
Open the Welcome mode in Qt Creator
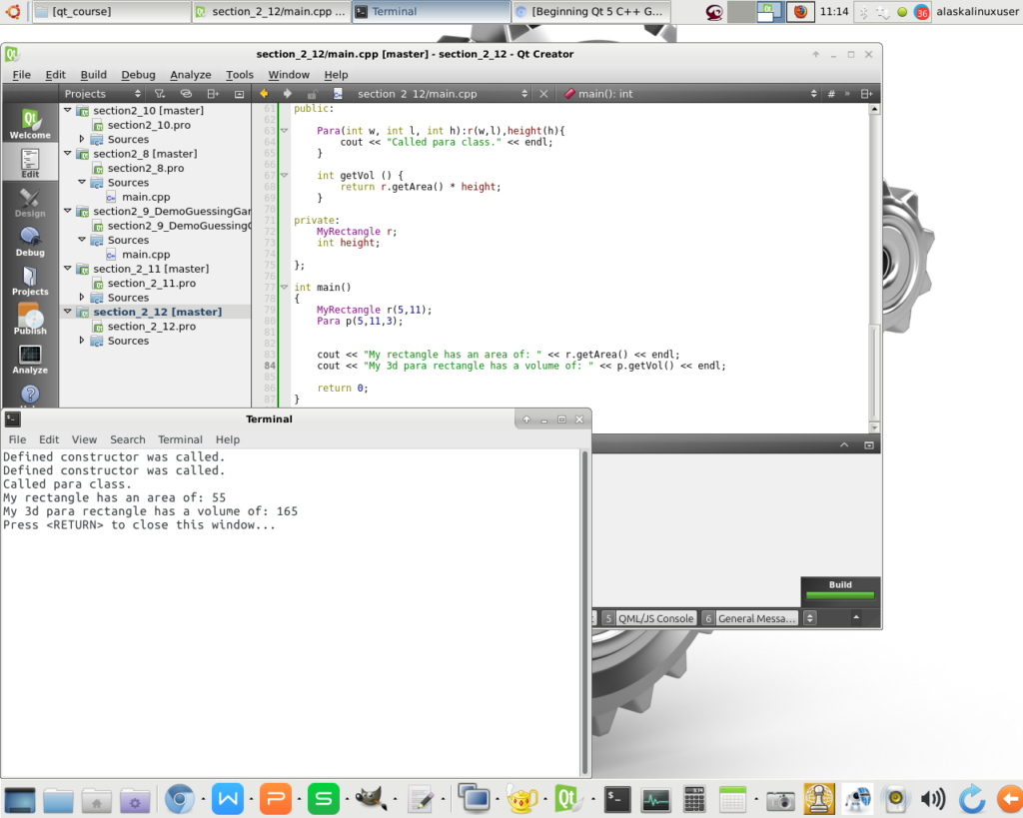[30, 124]
